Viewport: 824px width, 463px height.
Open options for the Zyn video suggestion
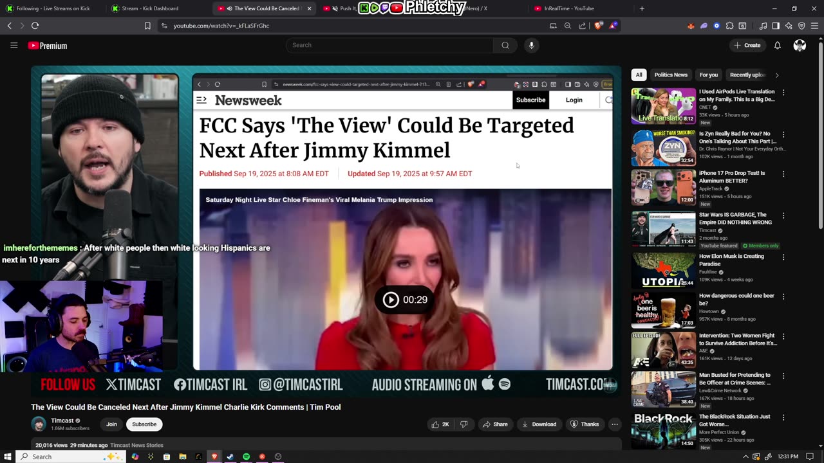click(783, 134)
